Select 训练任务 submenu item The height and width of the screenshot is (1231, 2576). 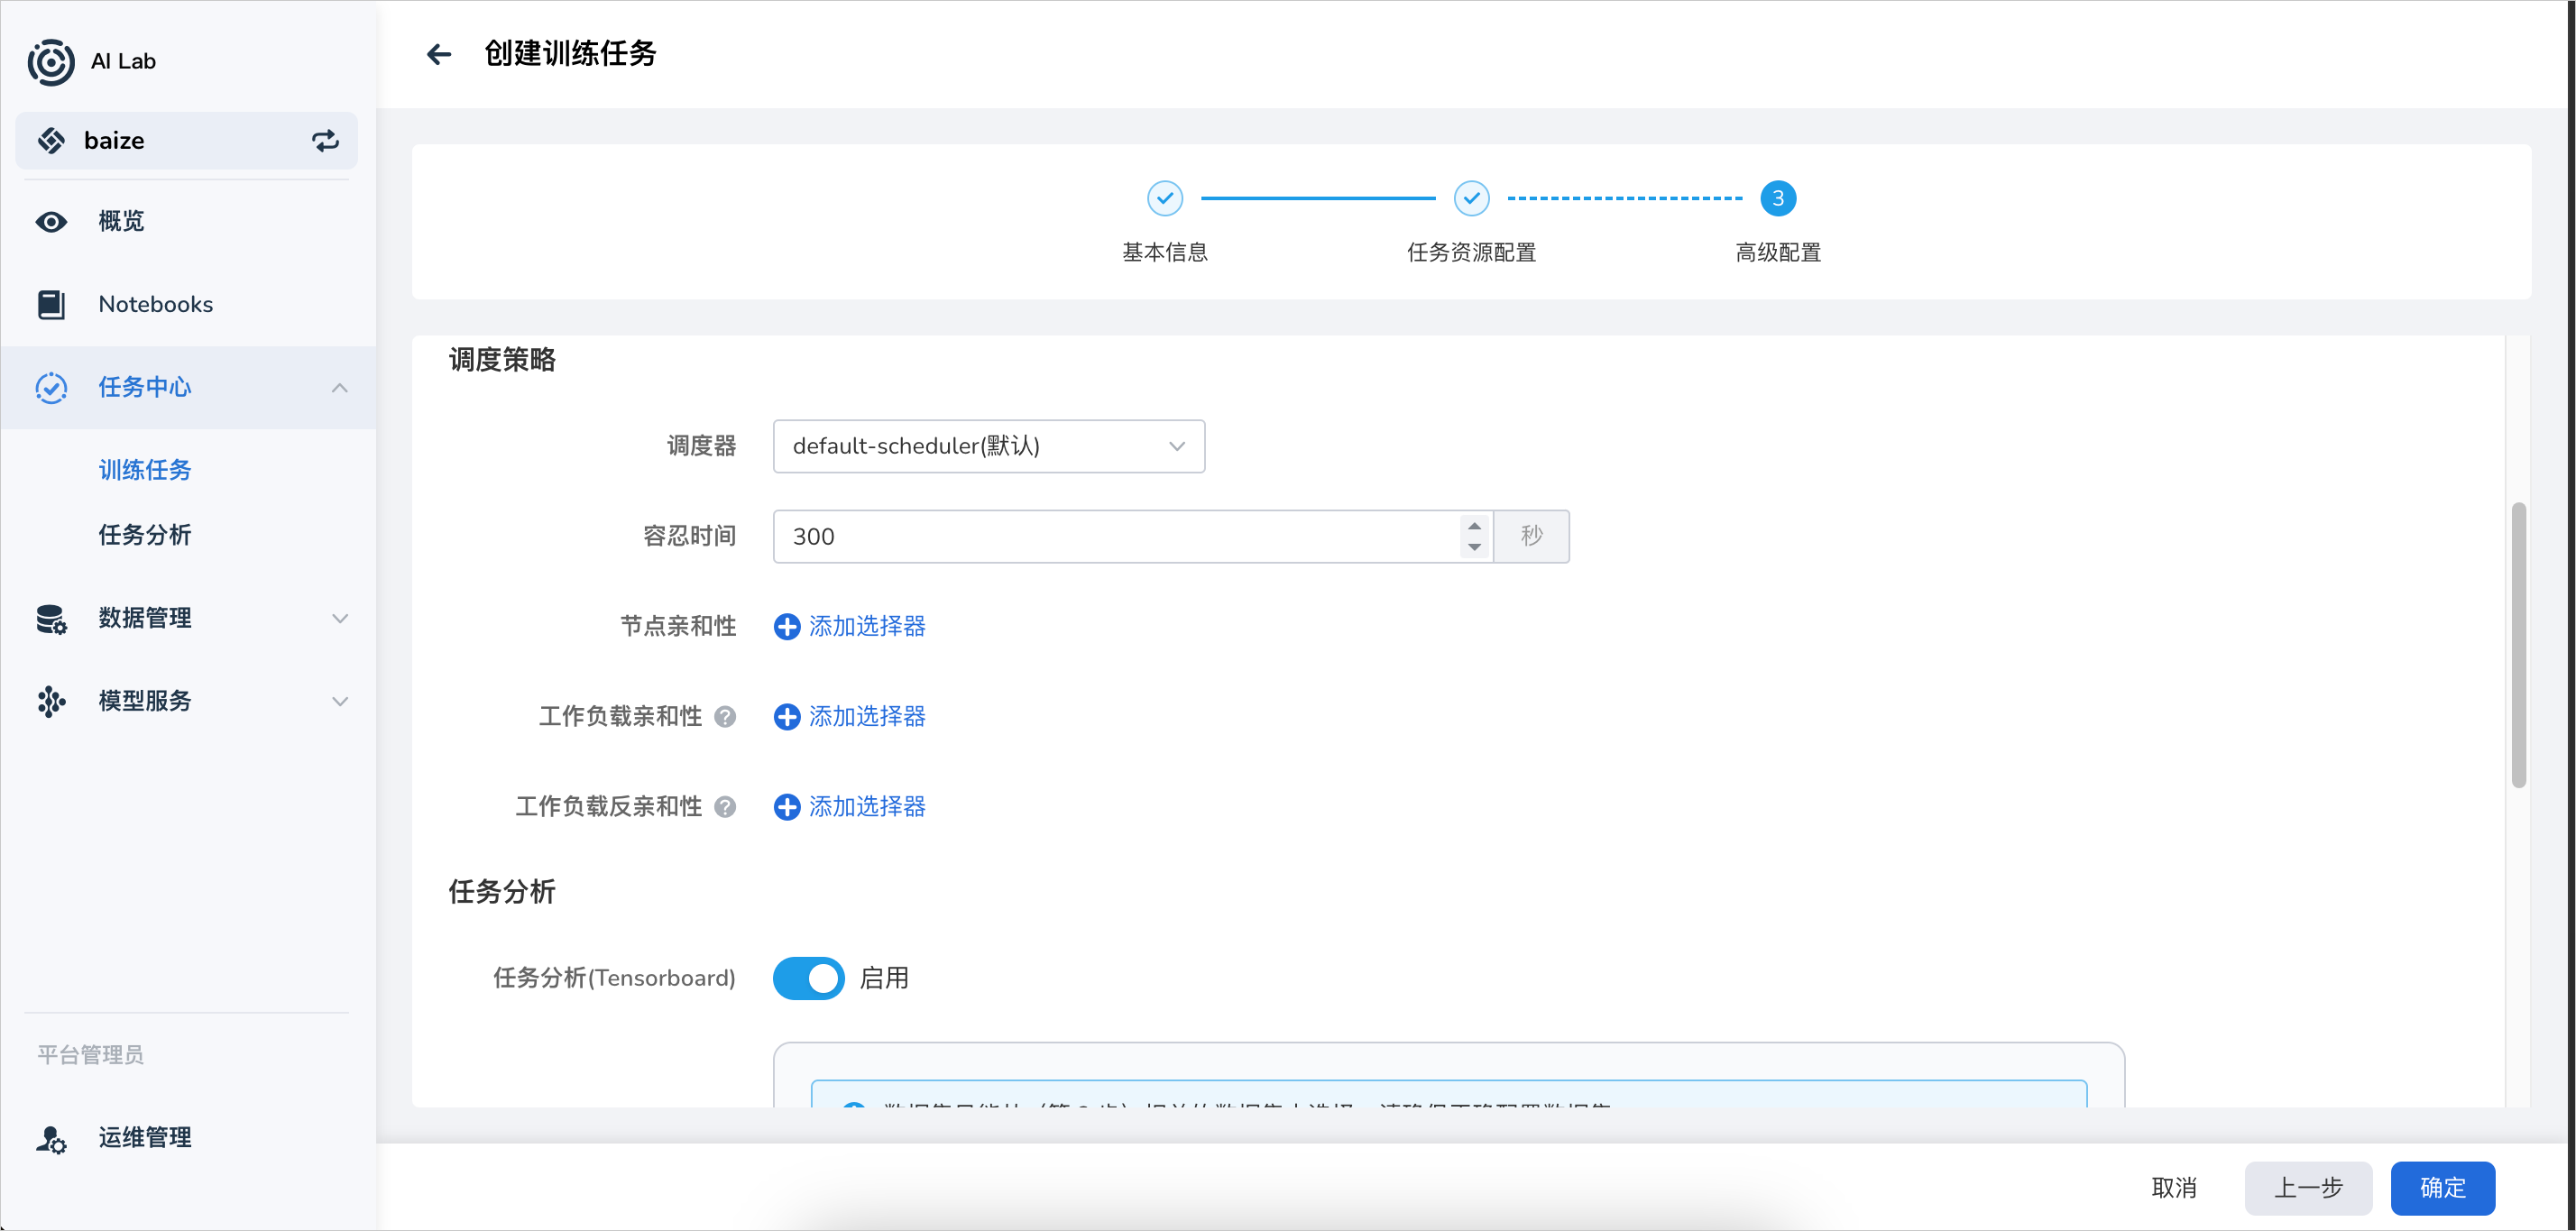145,470
